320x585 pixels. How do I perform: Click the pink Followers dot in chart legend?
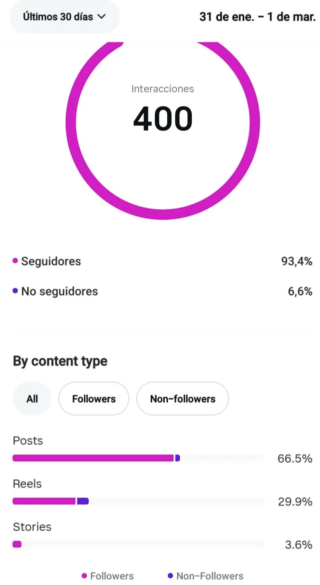click(x=84, y=576)
